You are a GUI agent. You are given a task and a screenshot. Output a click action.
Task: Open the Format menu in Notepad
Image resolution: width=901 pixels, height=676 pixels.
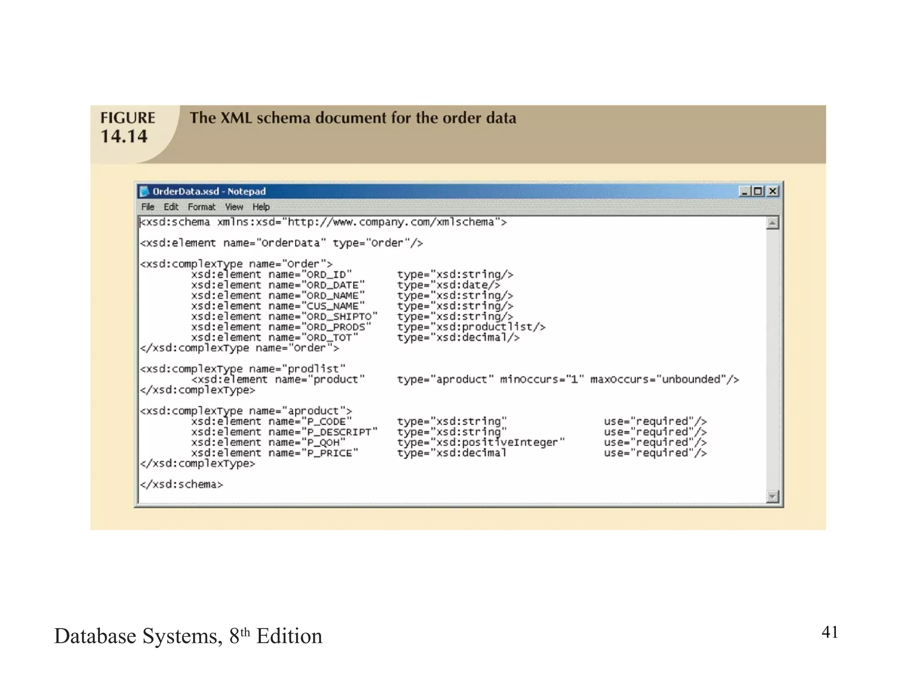[201, 207]
